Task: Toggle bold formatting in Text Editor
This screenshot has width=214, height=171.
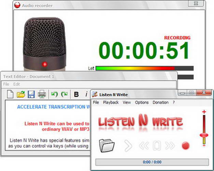Action: (x=76, y=94)
